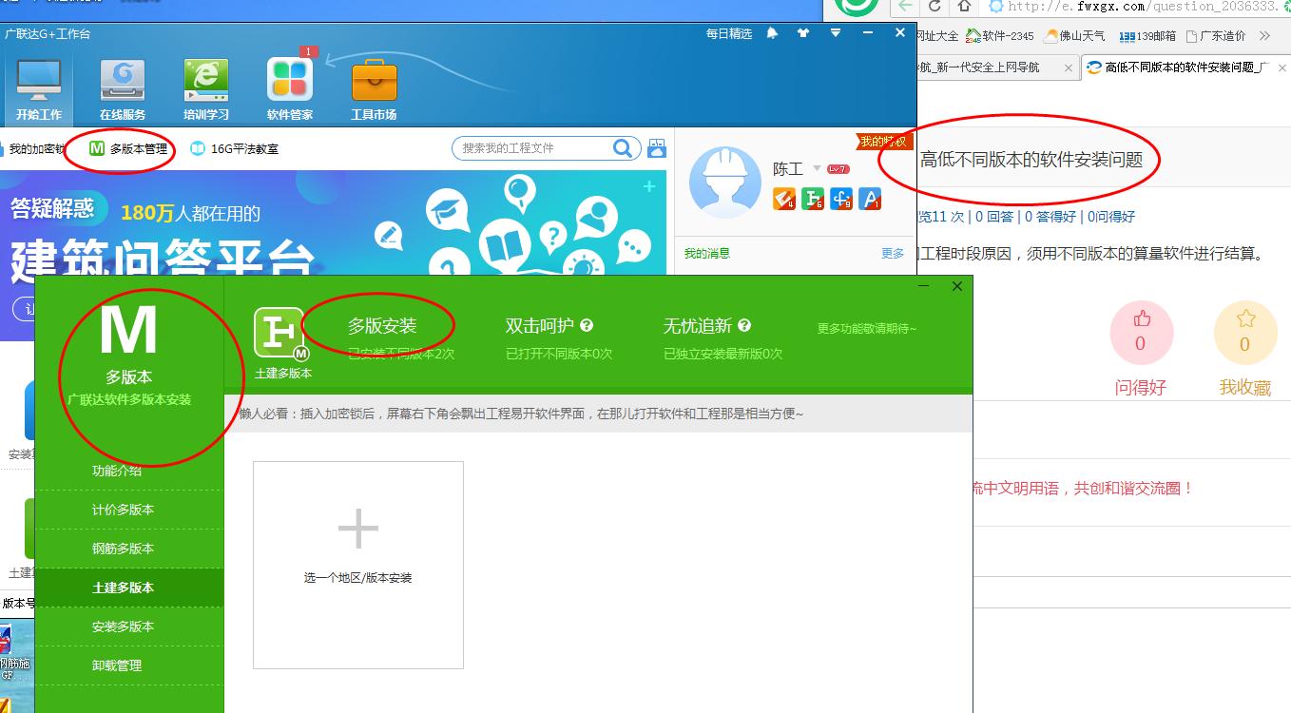Click the 我的特权 ribbon
Image resolution: width=1291 pixels, height=713 pixels.
coord(884,142)
